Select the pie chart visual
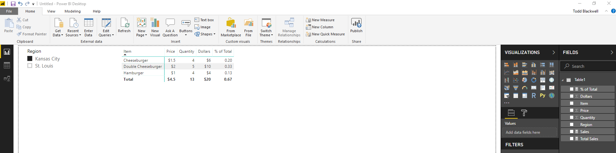 click(x=525, y=80)
